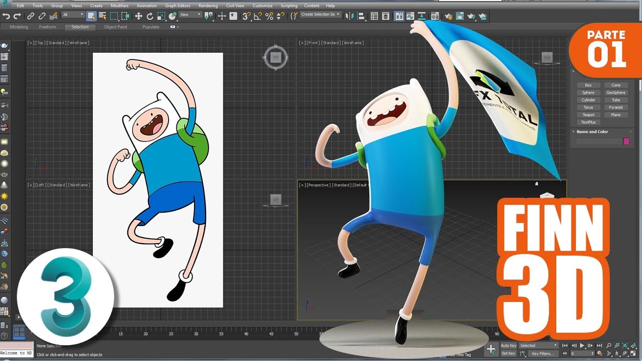This screenshot has width=642, height=361.
Task: Select the Select and Link tool
Action: (31, 16)
